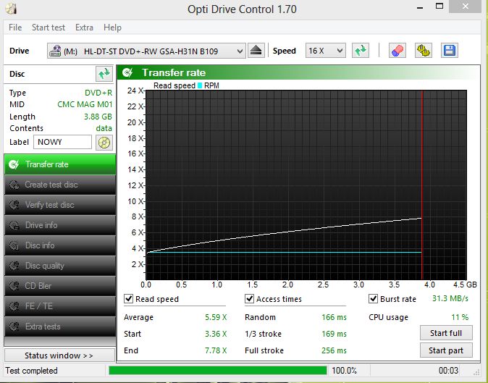Click the Start speed value 3.36 X
The height and width of the screenshot is (383, 488).
coord(216,334)
